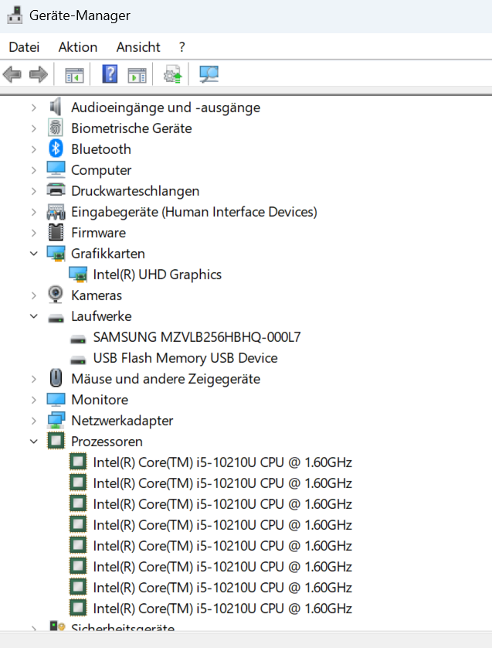Click the blue question mark help icon

click(x=110, y=74)
